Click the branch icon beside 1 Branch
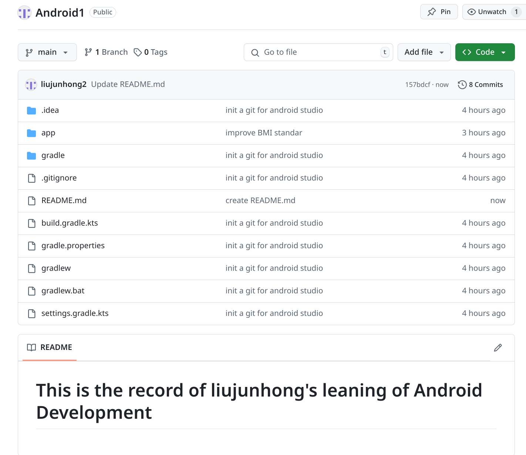 [88, 53]
